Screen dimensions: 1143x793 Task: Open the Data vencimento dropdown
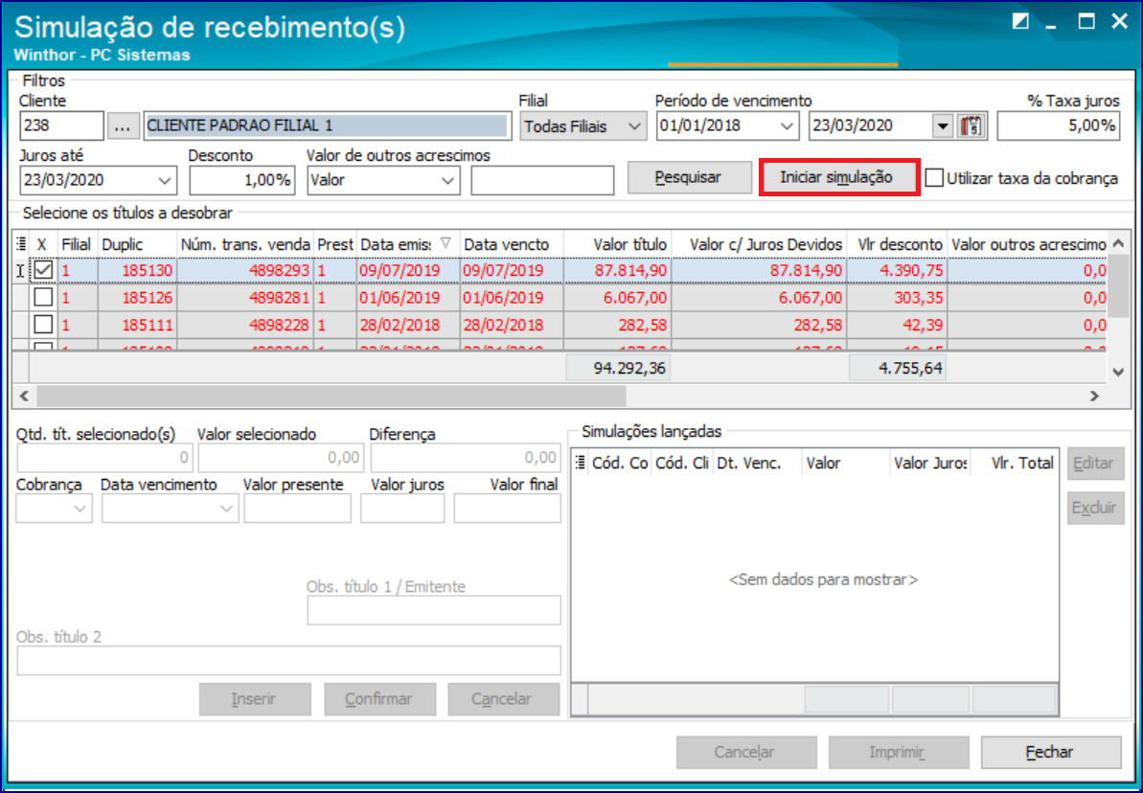(227, 509)
